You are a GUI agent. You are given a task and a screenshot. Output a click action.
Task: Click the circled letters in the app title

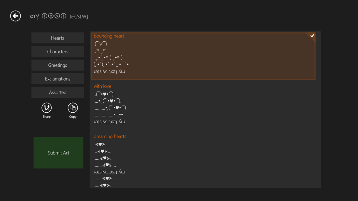coord(54,16)
